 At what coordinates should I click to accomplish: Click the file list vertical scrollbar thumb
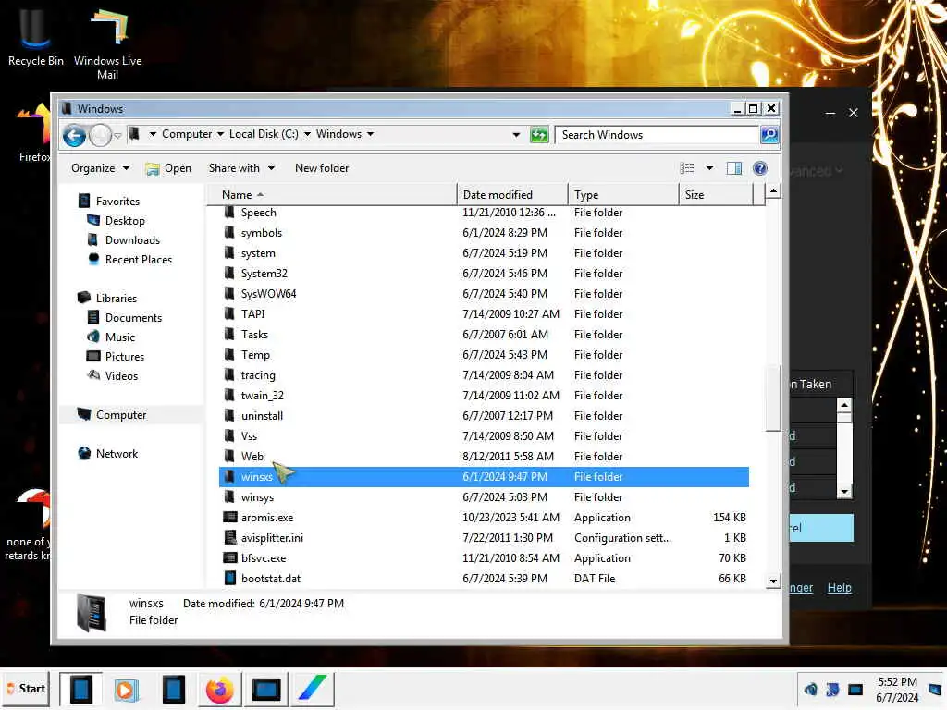[x=773, y=398]
